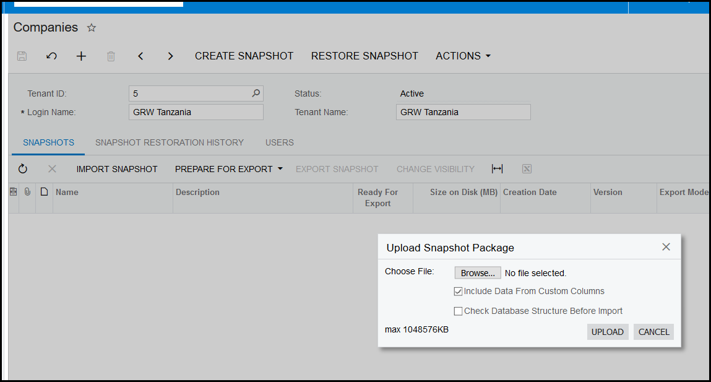The height and width of the screenshot is (382, 711).
Task: Go to next record arrow
Action: click(170, 56)
